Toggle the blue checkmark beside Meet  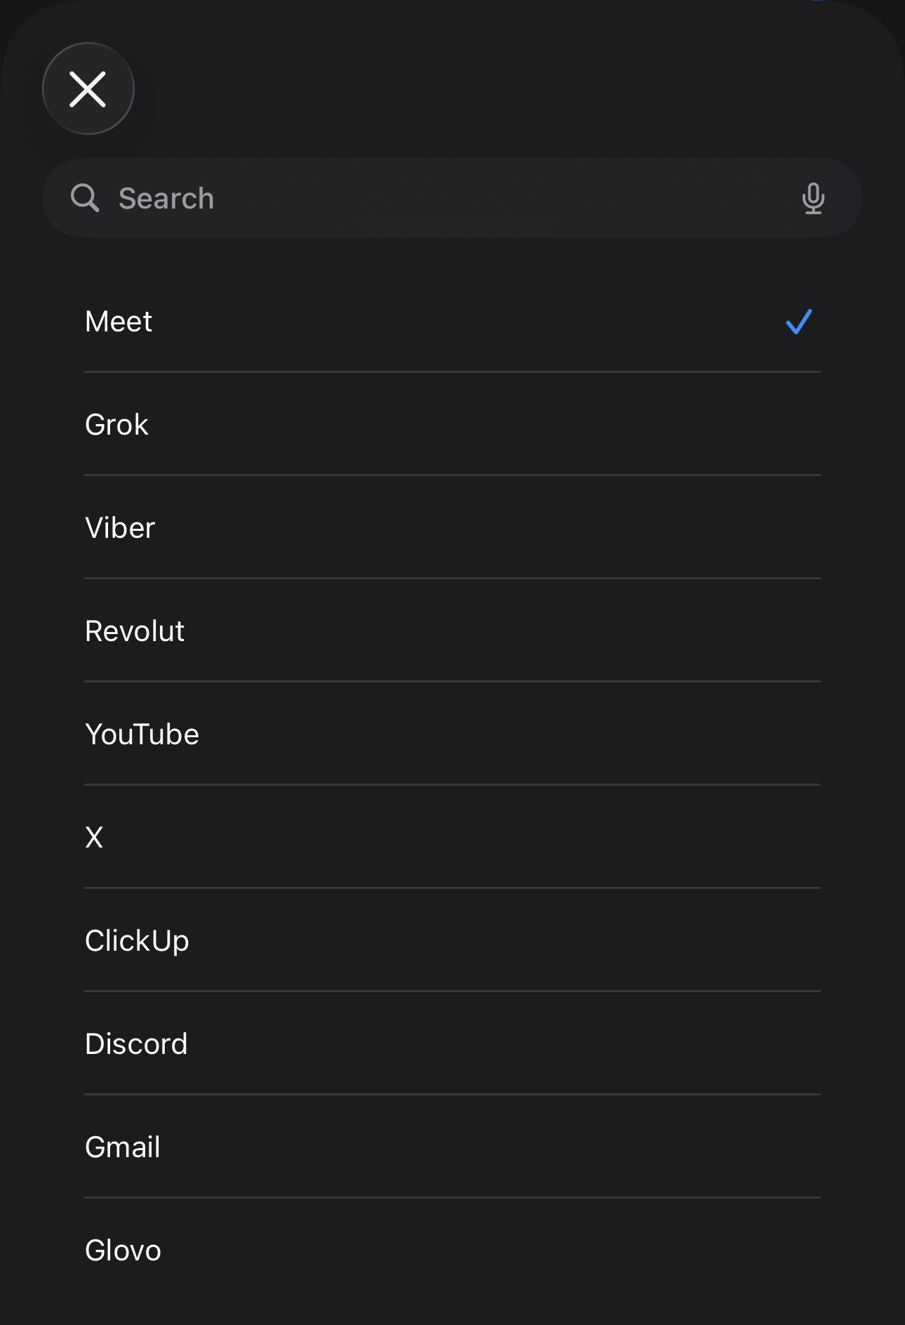pos(798,322)
